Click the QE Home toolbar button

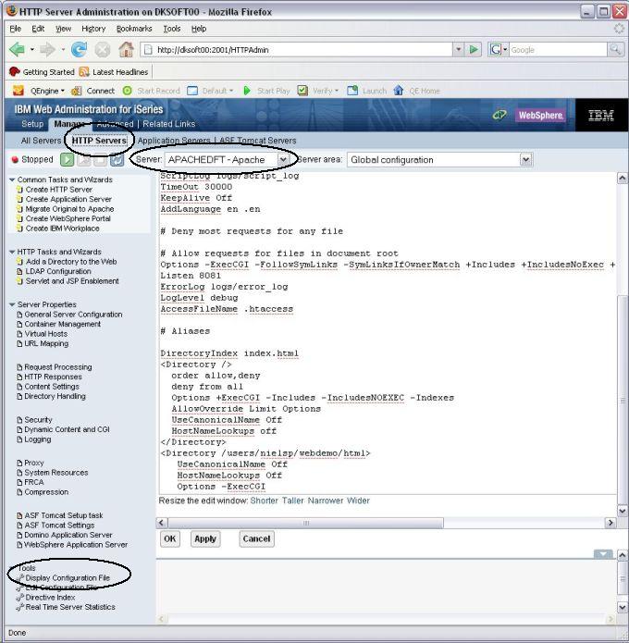416,91
